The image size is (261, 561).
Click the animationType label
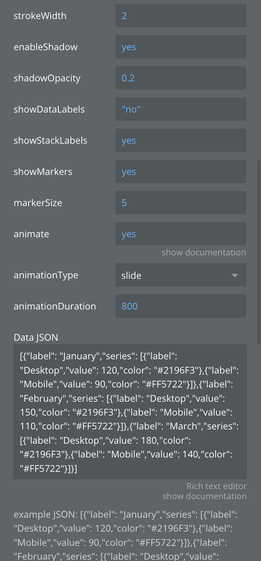click(46, 275)
